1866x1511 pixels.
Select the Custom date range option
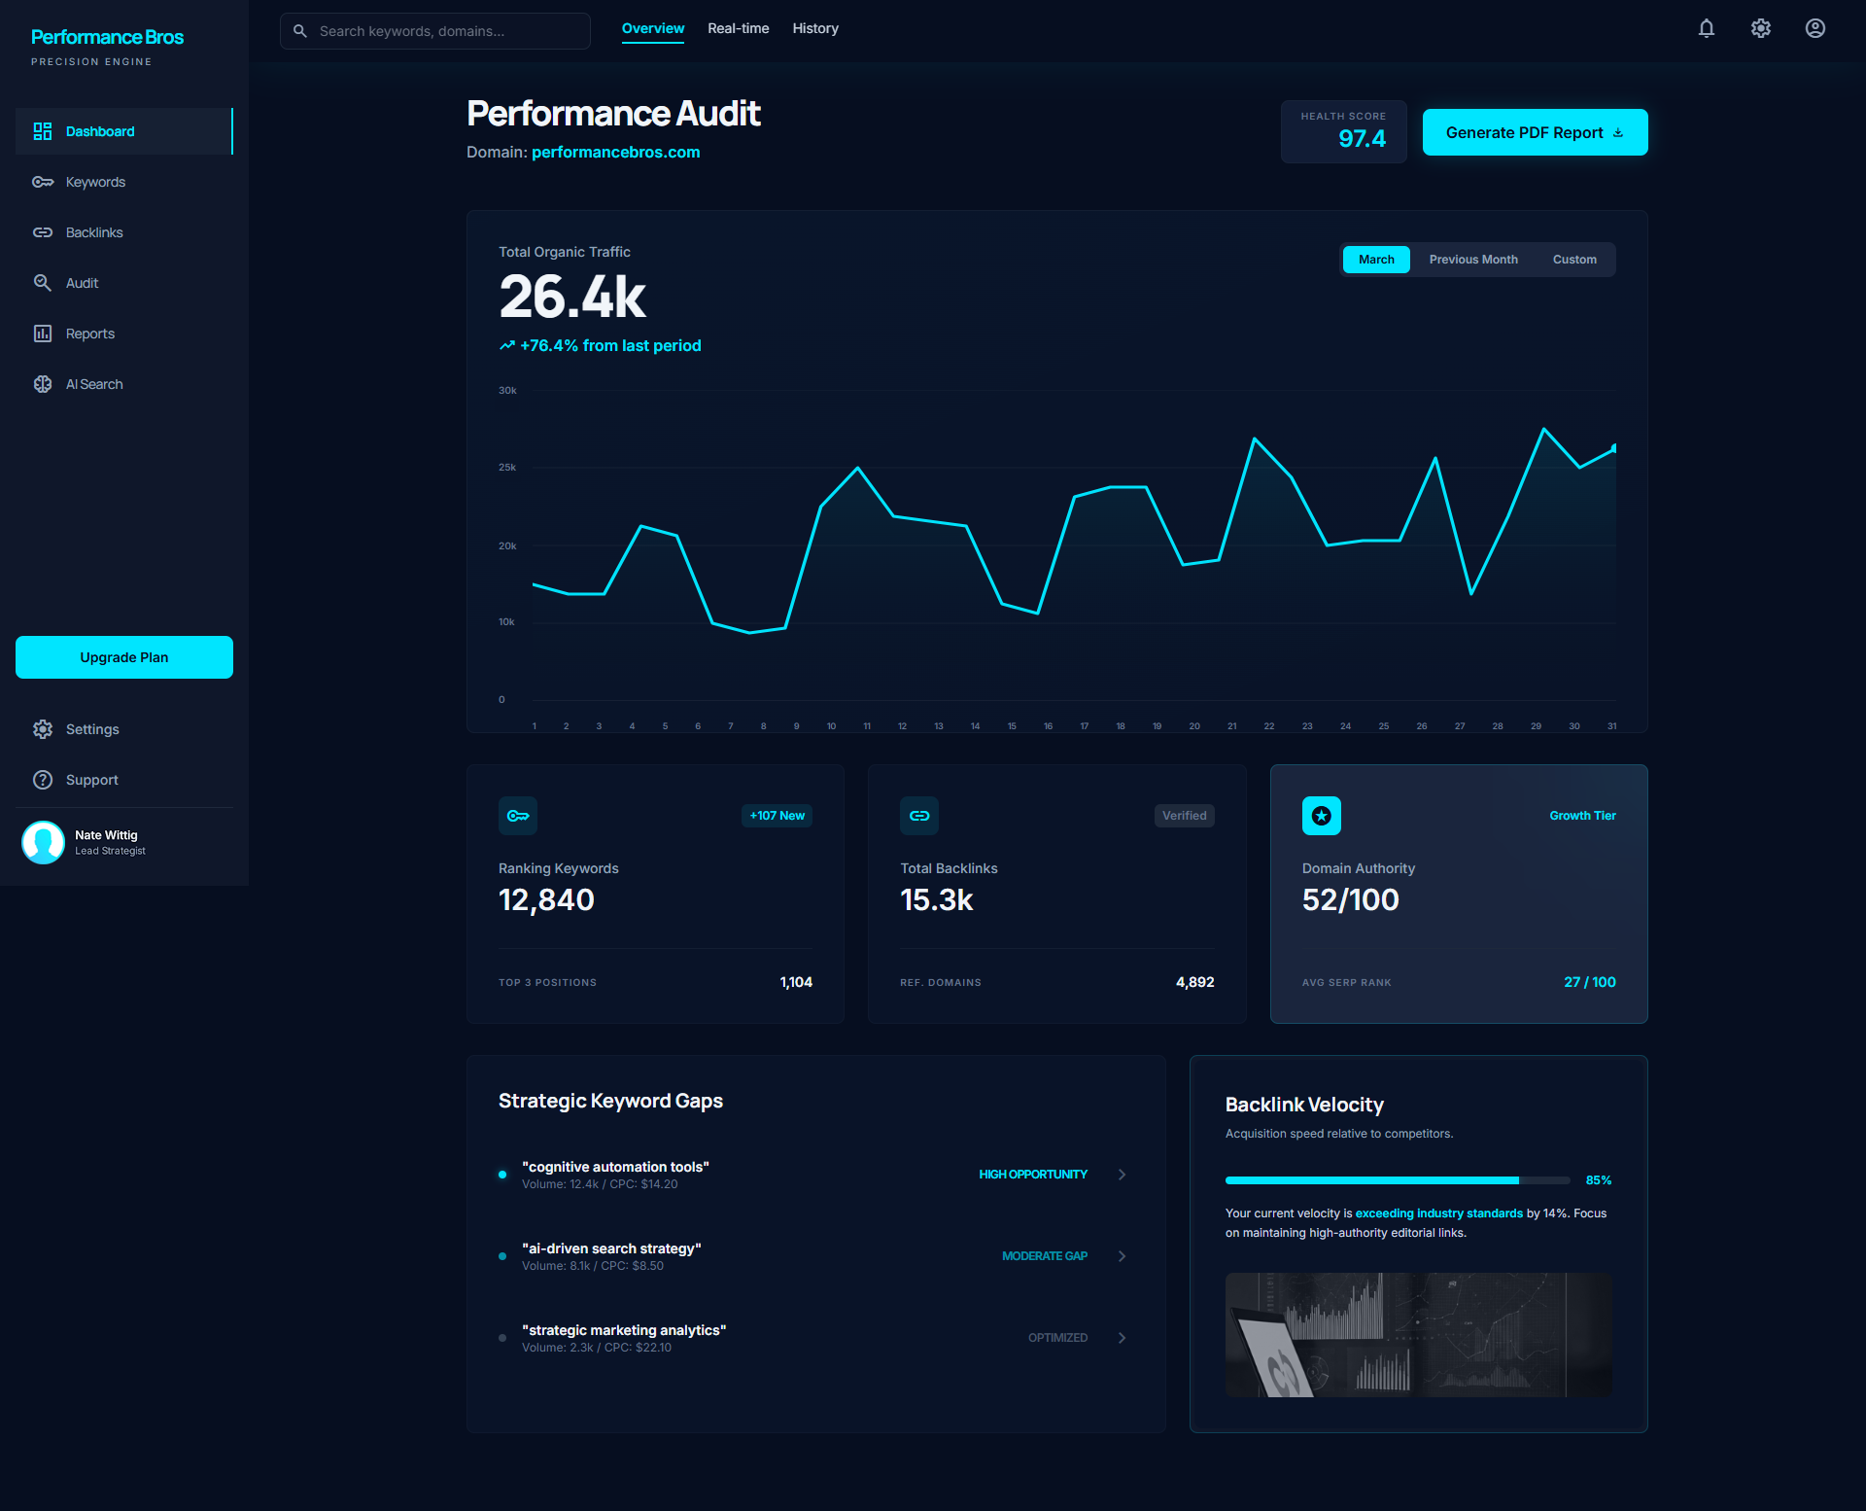1574,260
